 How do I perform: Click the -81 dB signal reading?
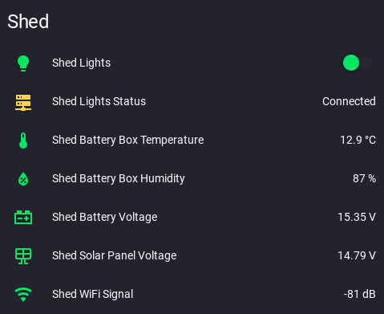click(360, 294)
